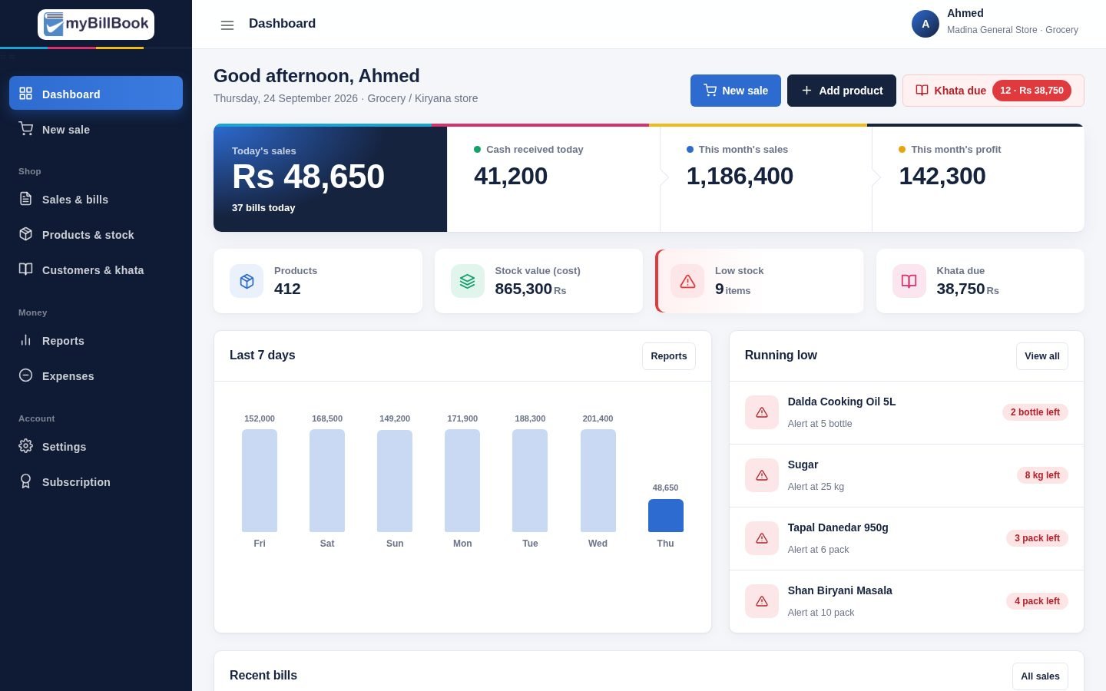Click the Dalda Cooking Oil alert icon
This screenshot has height=691, width=1106.
pos(762,412)
